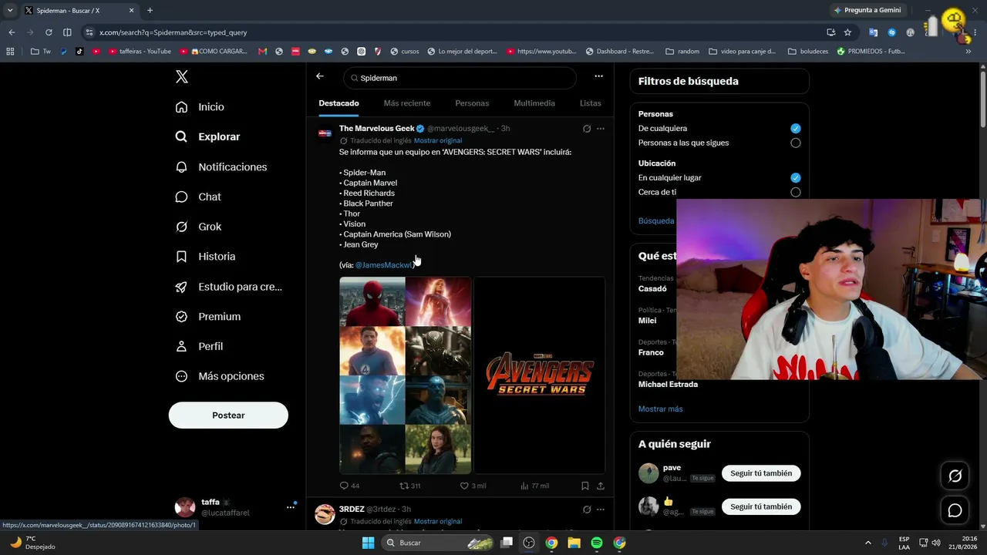This screenshot has width=987, height=555.
Task: Open Premium in the sidebar
Action: 208,317
